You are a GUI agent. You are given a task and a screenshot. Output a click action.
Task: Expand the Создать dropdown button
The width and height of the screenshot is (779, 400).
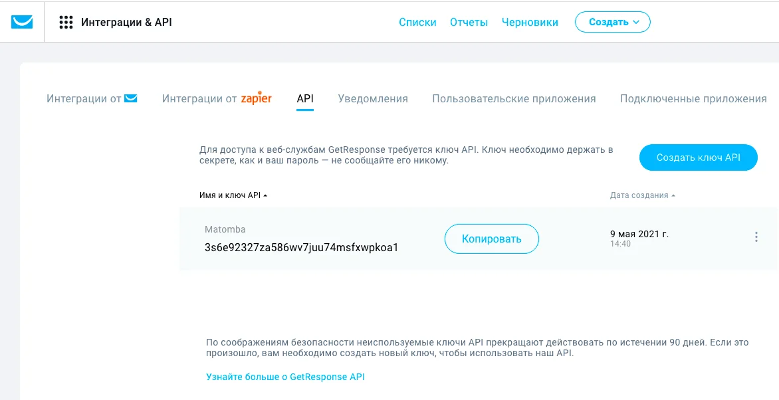pos(613,22)
